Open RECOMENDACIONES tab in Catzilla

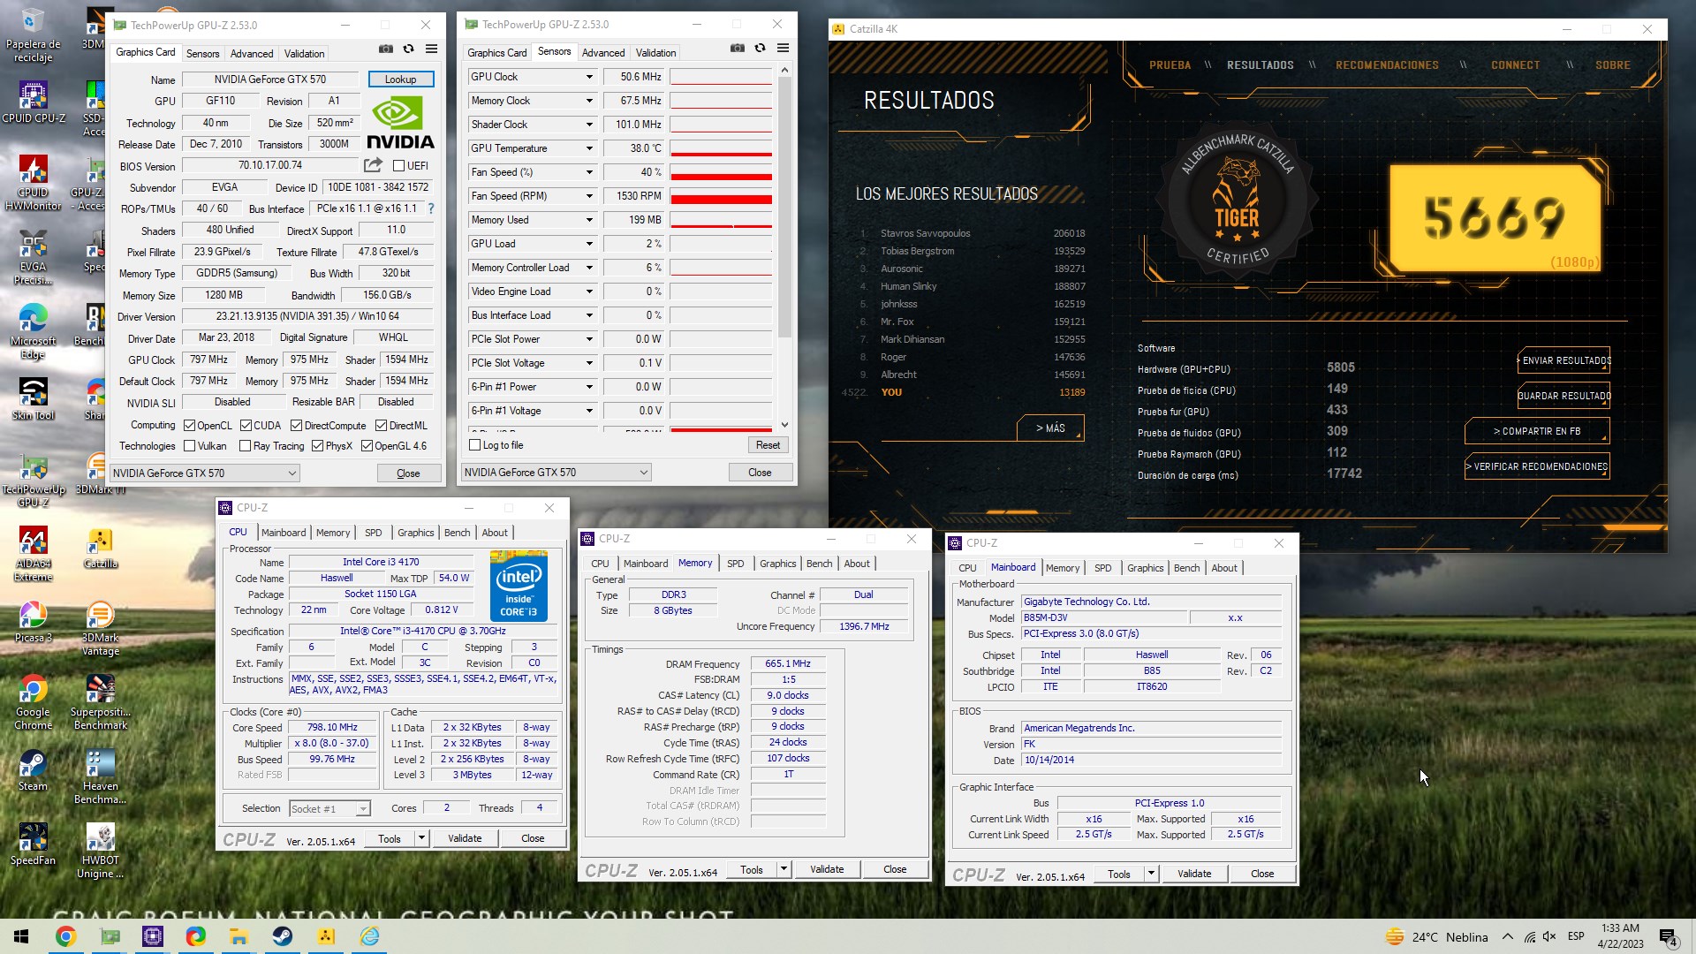1387,65
